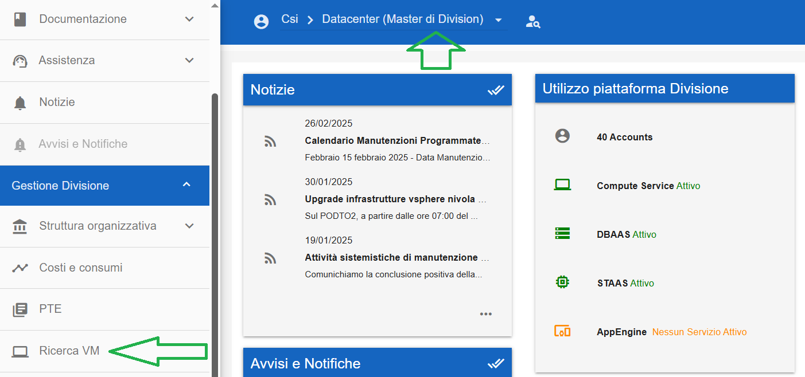
Task: Click the sidebar vertical scrollbar thumb
Action: coord(215,235)
